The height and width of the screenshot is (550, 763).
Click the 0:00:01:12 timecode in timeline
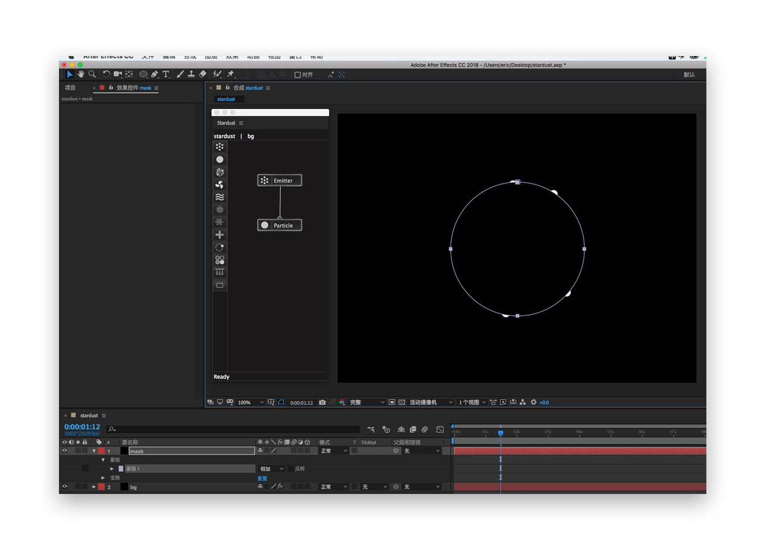(x=81, y=427)
